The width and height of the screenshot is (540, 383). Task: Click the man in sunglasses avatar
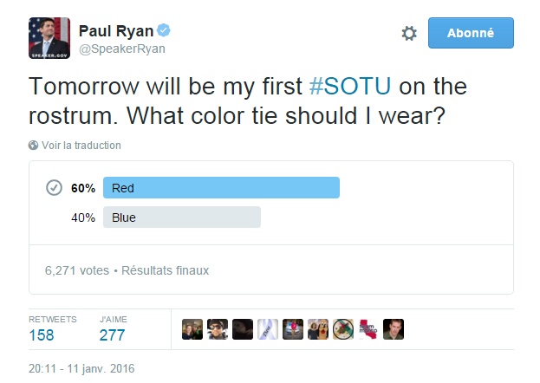[x=218, y=329]
